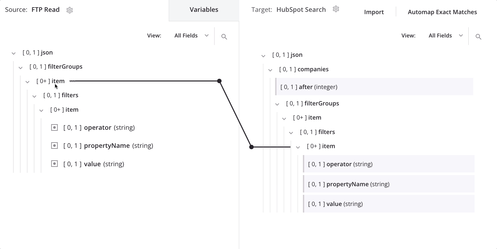The image size is (497, 249).
Task: Open the search in the target panel
Action: [478, 37]
